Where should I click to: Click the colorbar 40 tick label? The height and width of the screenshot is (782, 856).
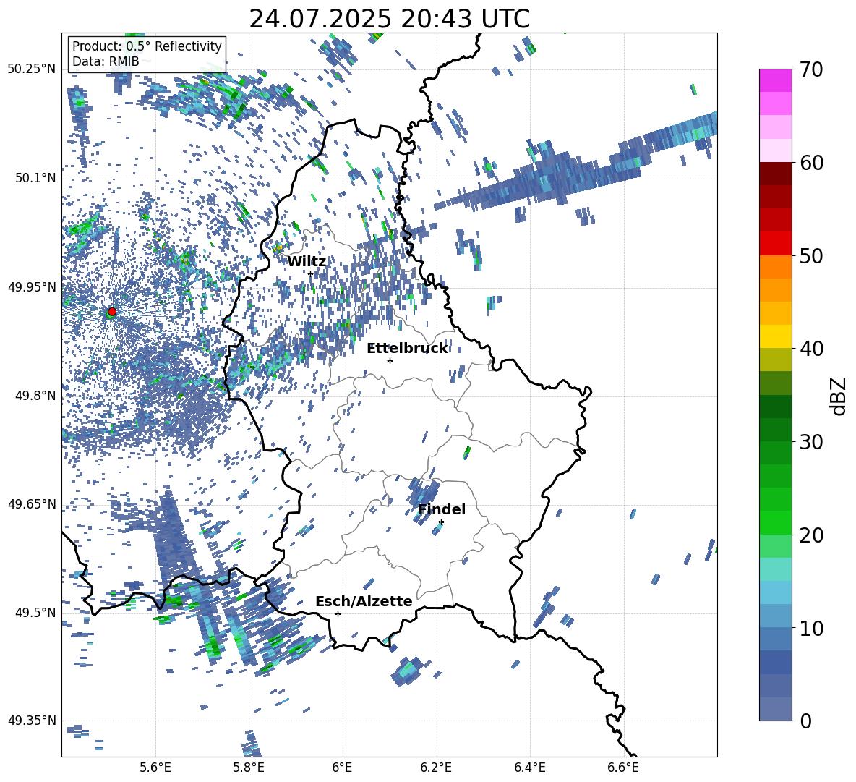811,349
